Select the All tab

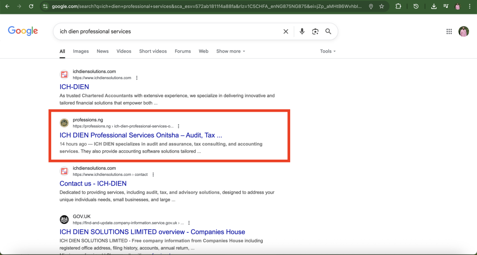(x=62, y=51)
